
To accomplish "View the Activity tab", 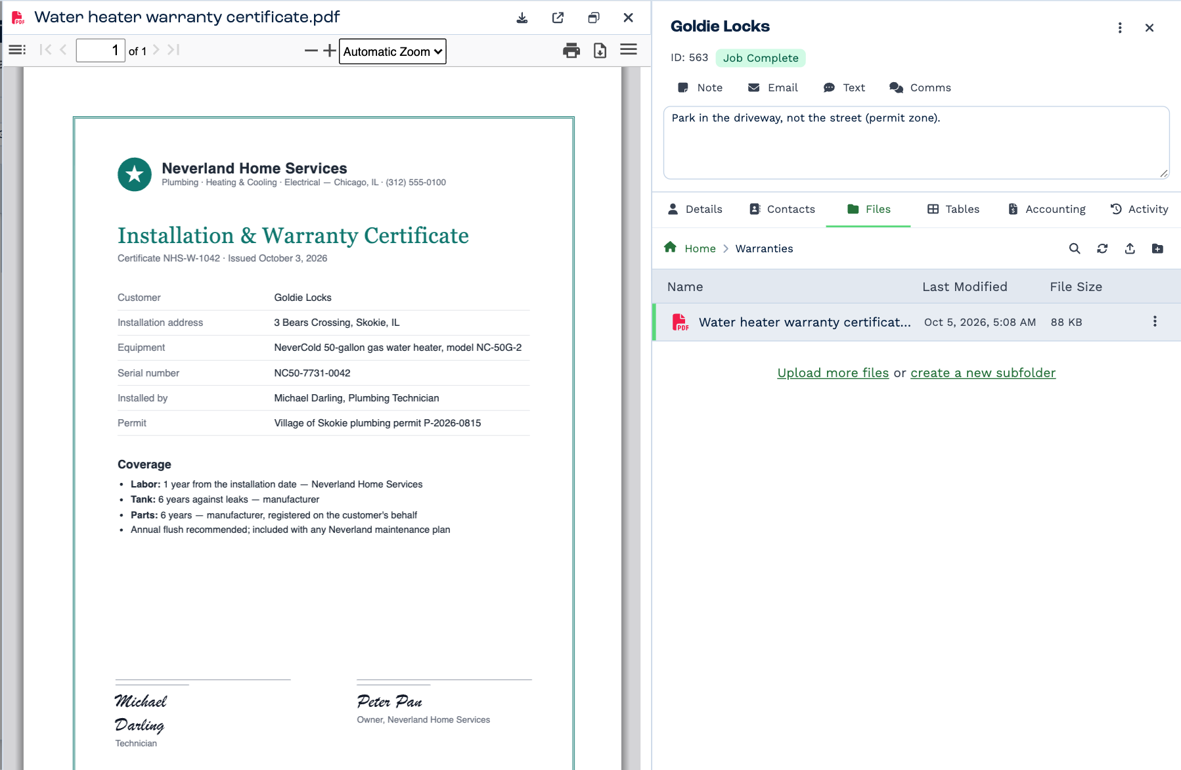I will click(1139, 209).
